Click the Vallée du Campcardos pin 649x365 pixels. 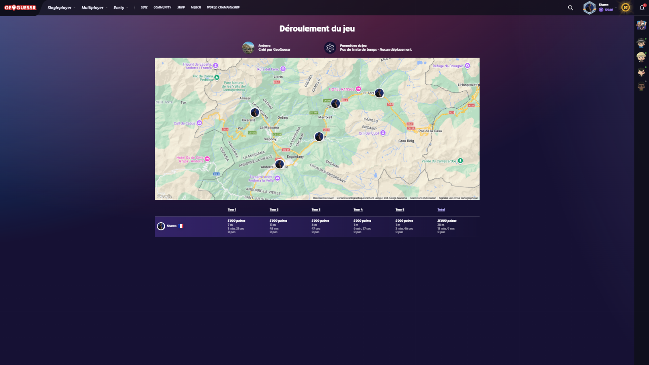tap(460, 161)
